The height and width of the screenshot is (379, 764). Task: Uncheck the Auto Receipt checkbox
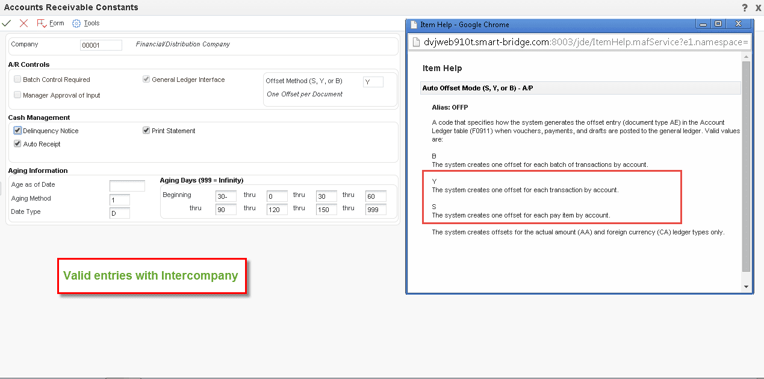click(17, 144)
